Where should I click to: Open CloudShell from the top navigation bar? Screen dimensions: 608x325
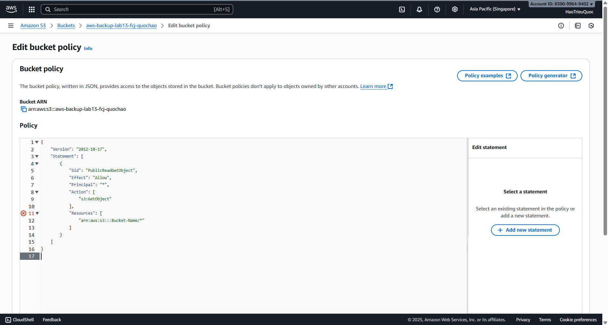[x=402, y=9]
